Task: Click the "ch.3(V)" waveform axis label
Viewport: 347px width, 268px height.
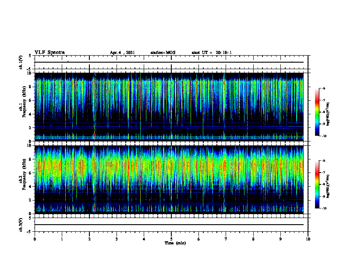Action: [21, 225]
